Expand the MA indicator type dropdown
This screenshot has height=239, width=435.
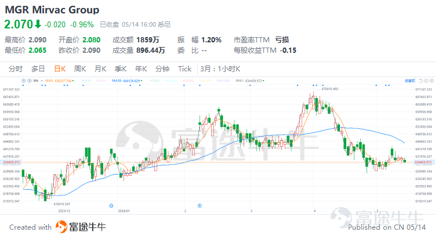pyautogui.click(x=42, y=81)
